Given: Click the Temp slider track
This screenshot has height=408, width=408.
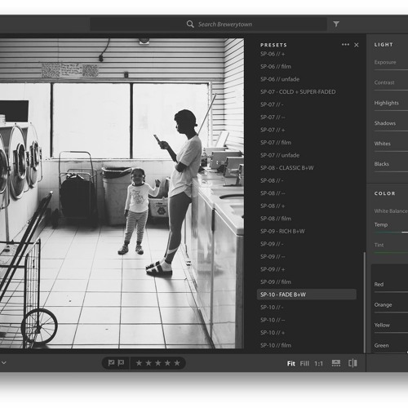Looking at the screenshot, I should click(x=391, y=233).
